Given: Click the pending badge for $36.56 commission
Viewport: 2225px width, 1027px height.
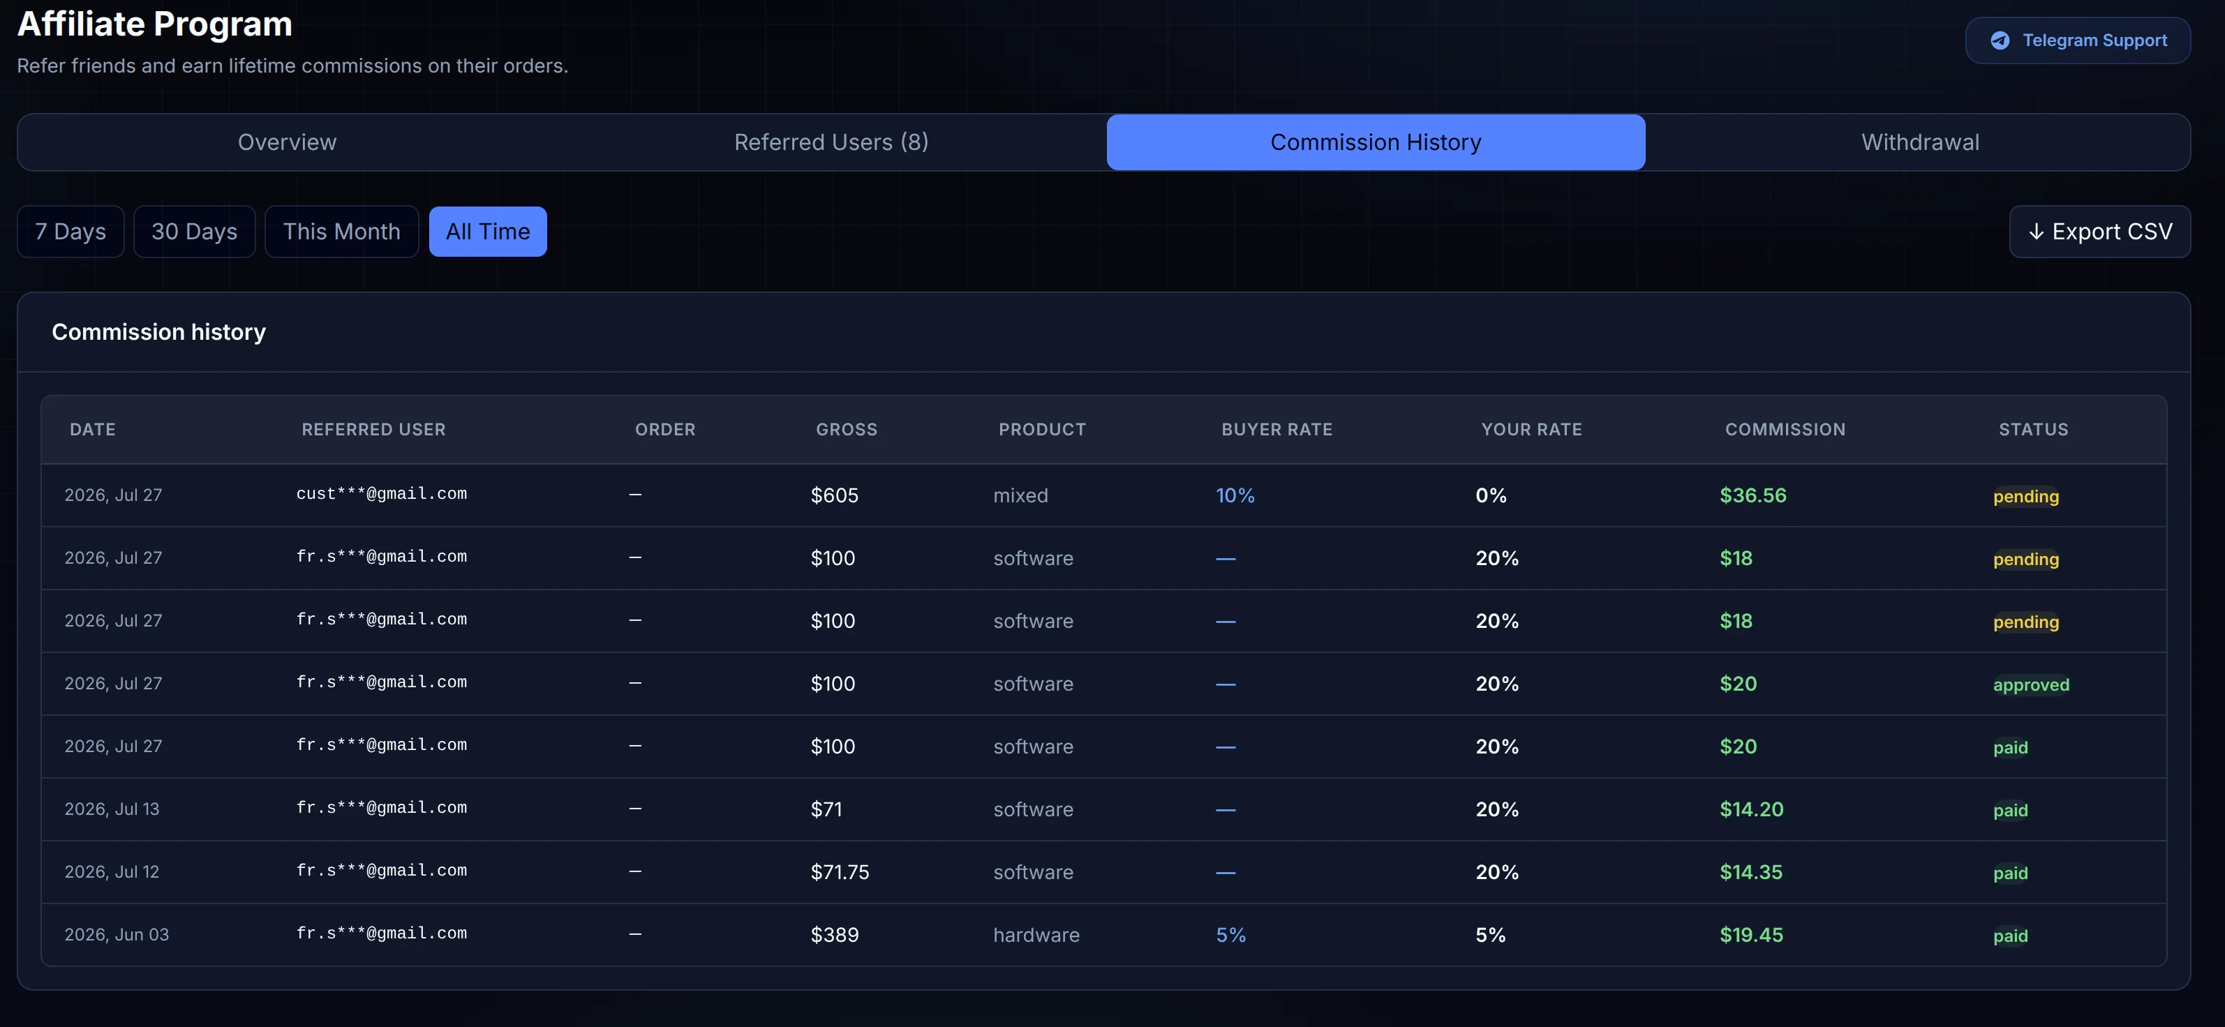Looking at the screenshot, I should click(x=2025, y=496).
